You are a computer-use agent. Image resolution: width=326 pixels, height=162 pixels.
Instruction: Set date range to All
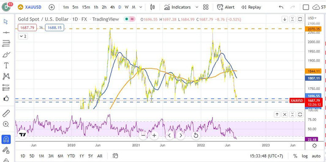(x=100, y=156)
